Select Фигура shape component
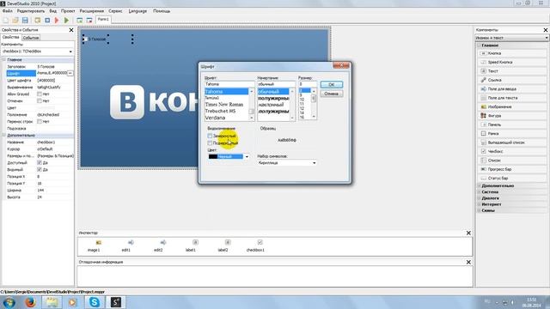550x309 pixels. (512, 116)
